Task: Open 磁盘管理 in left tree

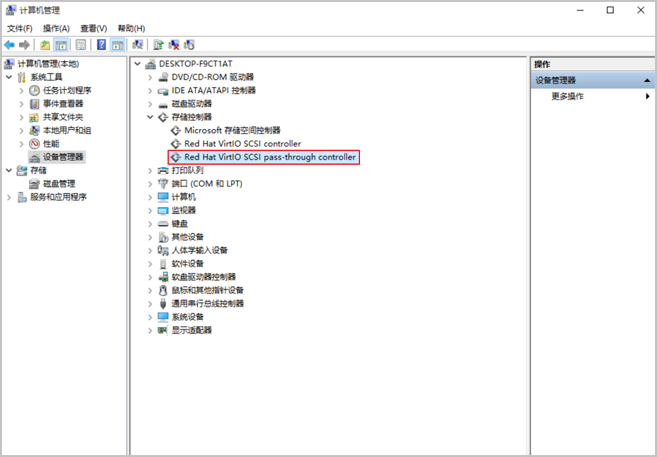Action: pyautogui.click(x=59, y=183)
